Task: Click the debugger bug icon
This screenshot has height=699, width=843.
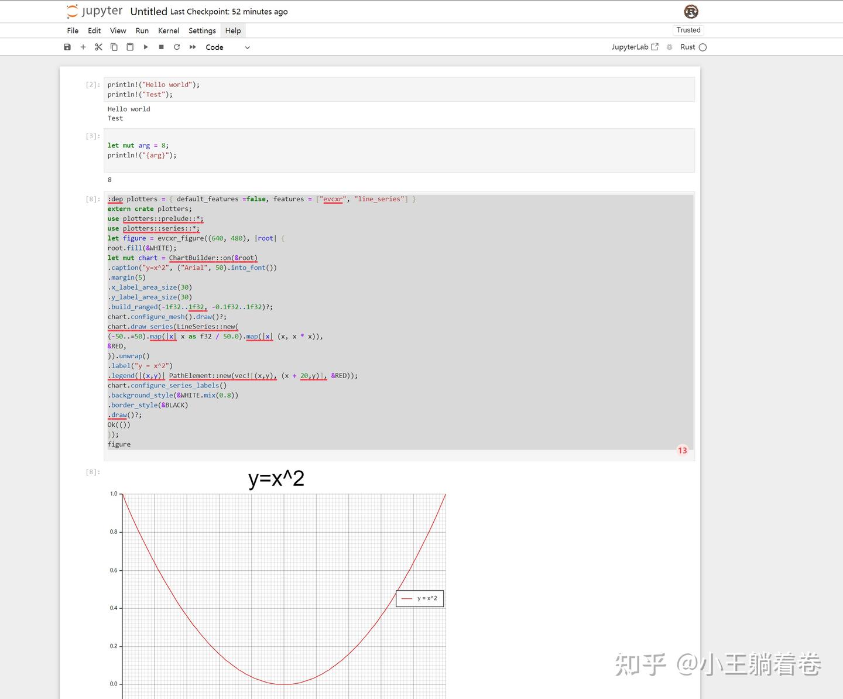Action: (x=670, y=47)
